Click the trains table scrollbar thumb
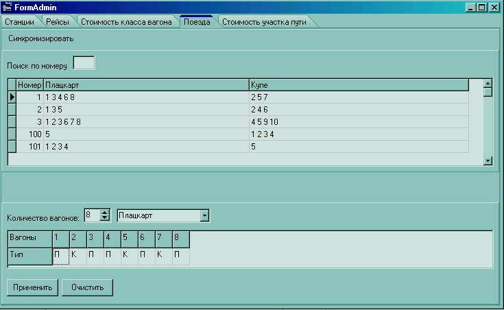Image resolution: width=504 pixels, height=310 pixels. pyautogui.click(x=488, y=93)
